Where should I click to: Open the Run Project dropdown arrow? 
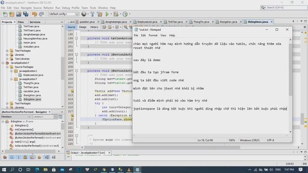point(111,14)
